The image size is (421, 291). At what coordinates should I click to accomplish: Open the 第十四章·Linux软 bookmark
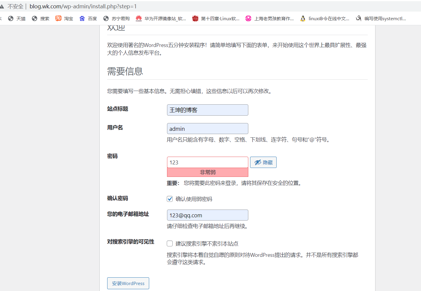216,18
